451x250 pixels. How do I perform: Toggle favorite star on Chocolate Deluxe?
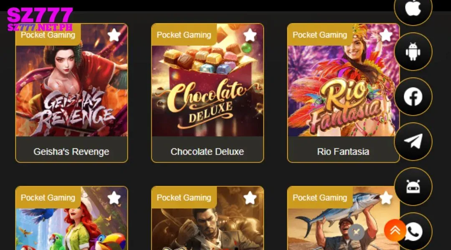(250, 35)
